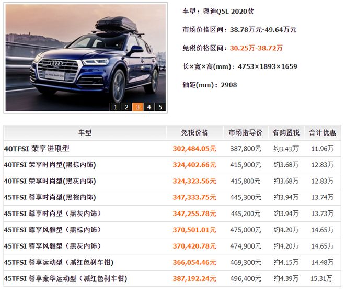Image resolution: width=345 pixels, height=292 pixels.
Task: Click total discount 14.48万
Action: point(323,262)
